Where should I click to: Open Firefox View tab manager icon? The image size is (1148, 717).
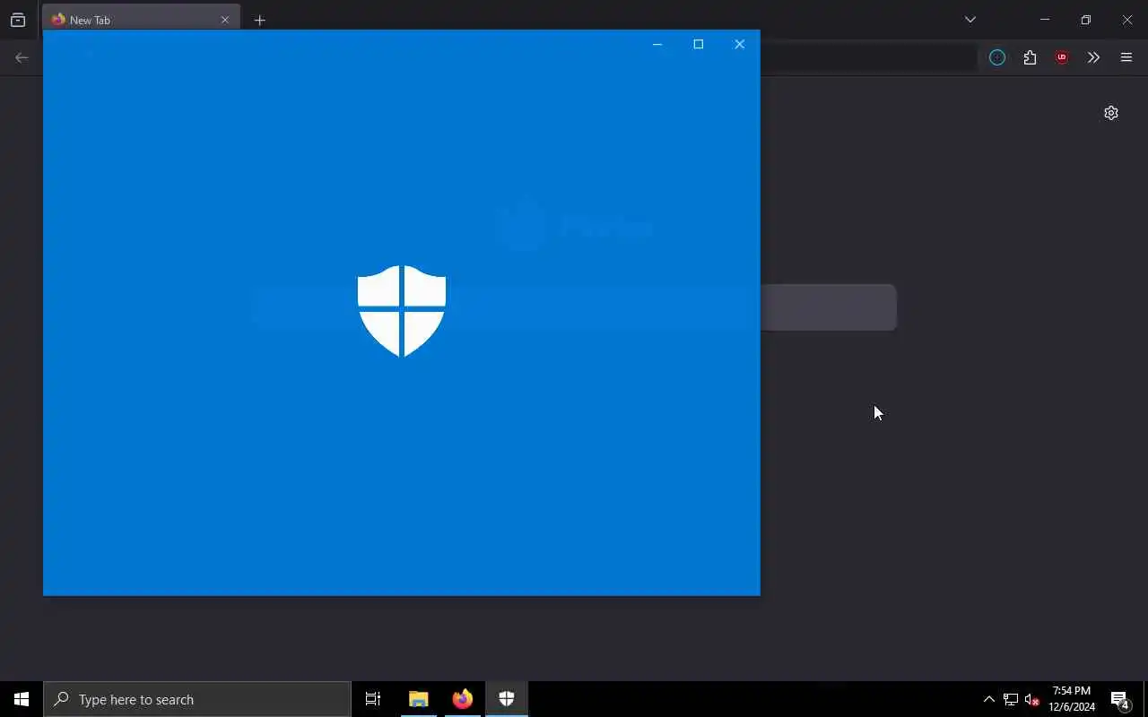coord(18,20)
